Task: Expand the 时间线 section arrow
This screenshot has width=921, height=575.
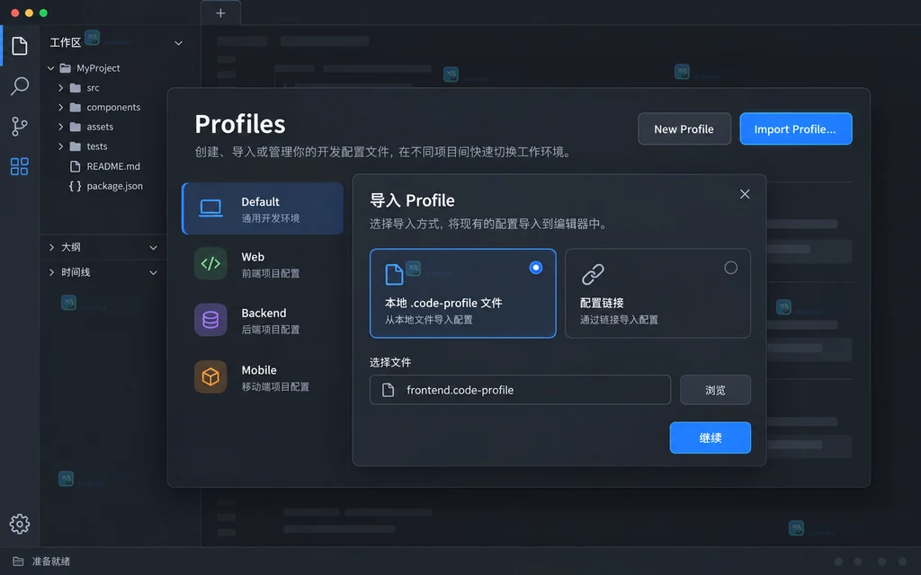Action: pyautogui.click(x=51, y=272)
